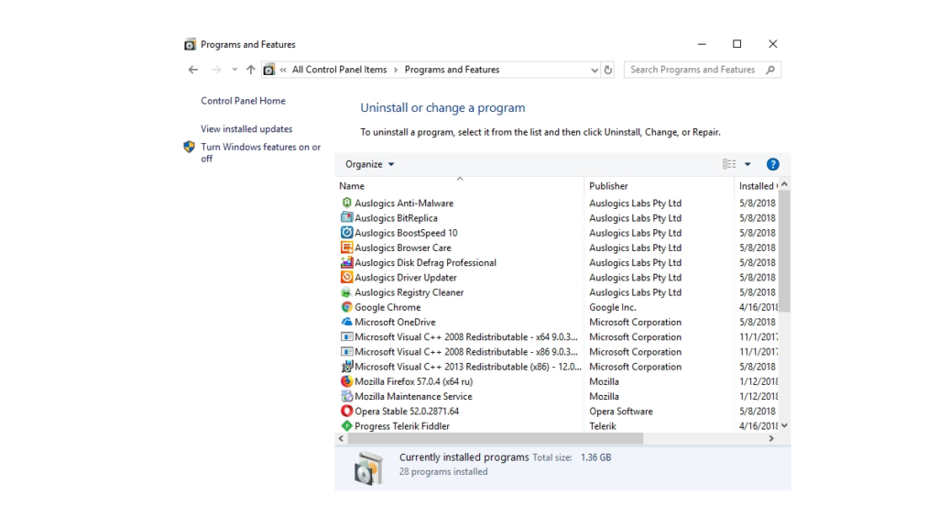938x528 pixels.
Task: Expand the arrow after All Control Panel Items
Action: pos(396,70)
